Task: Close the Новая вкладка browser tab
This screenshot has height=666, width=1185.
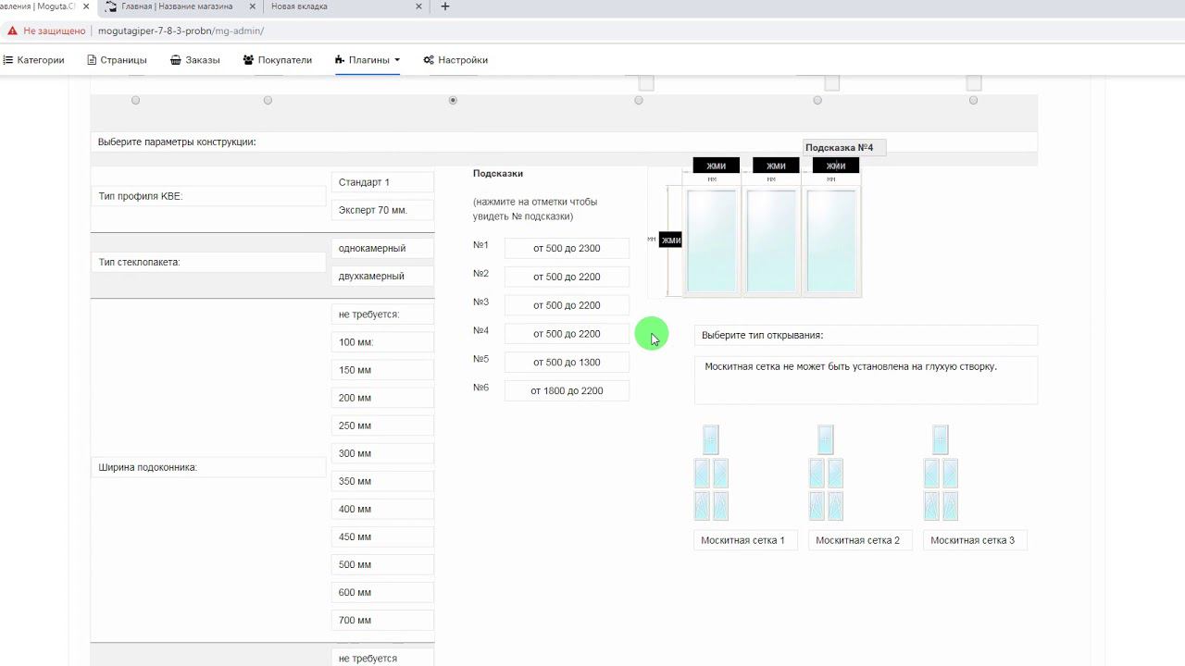Action: pos(419,6)
